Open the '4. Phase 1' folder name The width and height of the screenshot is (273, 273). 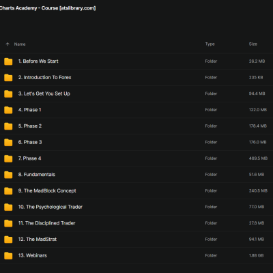[30, 110]
